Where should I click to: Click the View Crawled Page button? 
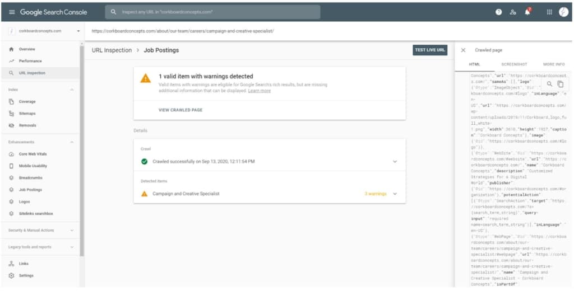coord(180,110)
